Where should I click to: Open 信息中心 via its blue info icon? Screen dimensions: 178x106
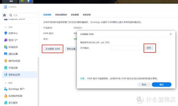click(6, 33)
